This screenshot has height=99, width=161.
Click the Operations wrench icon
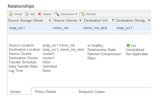pyautogui.click(x=57, y=14)
